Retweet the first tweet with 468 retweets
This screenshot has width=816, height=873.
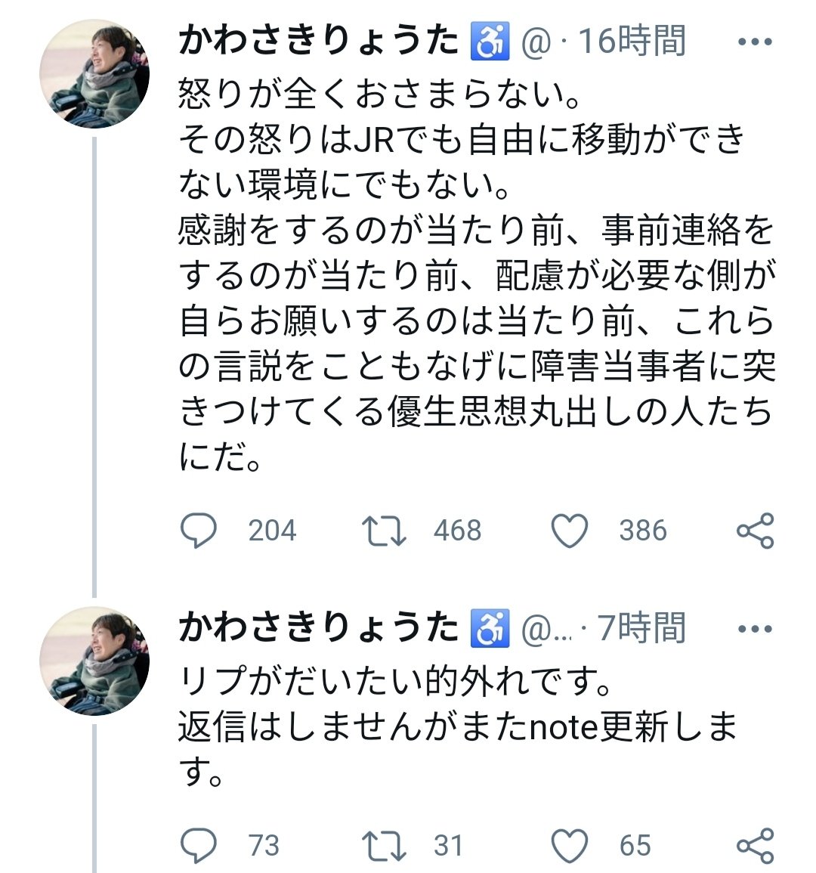(x=384, y=531)
